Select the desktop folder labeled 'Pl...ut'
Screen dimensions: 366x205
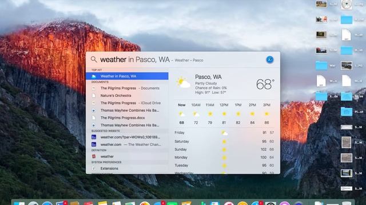[x=347, y=112]
